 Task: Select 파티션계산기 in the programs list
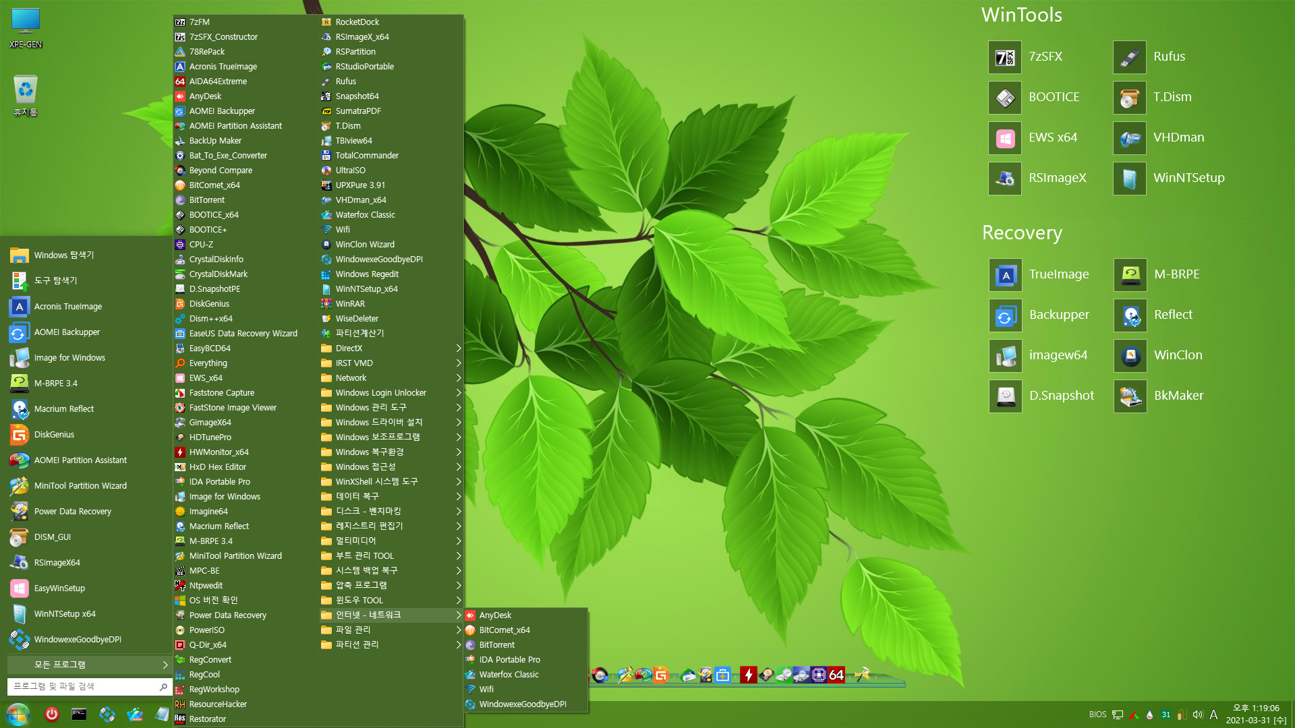[391, 334]
